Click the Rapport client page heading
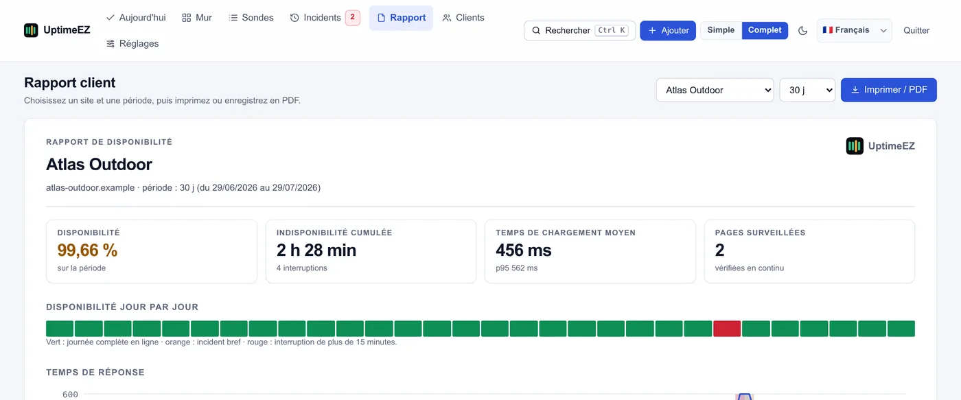Image resolution: width=961 pixels, height=400 pixels. pyautogui.click(x=70, y=83)
